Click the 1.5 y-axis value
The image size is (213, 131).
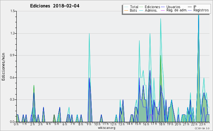tap(12, 11)
